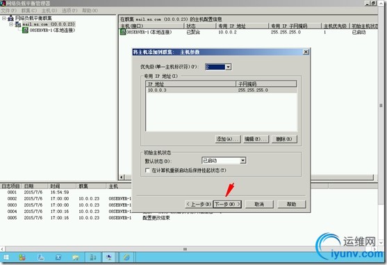Open the Cluster menu
The width and height of the screenshot is (387, 265).
[x=29, y=10]
